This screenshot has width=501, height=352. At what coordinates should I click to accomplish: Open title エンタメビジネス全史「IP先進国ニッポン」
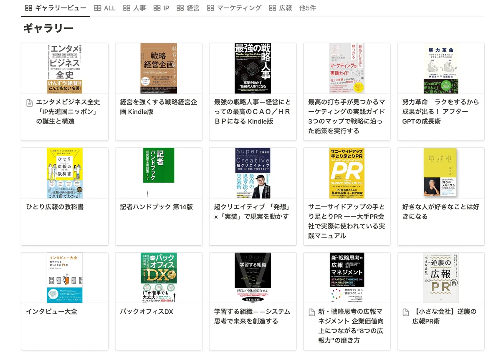(68, 112)
